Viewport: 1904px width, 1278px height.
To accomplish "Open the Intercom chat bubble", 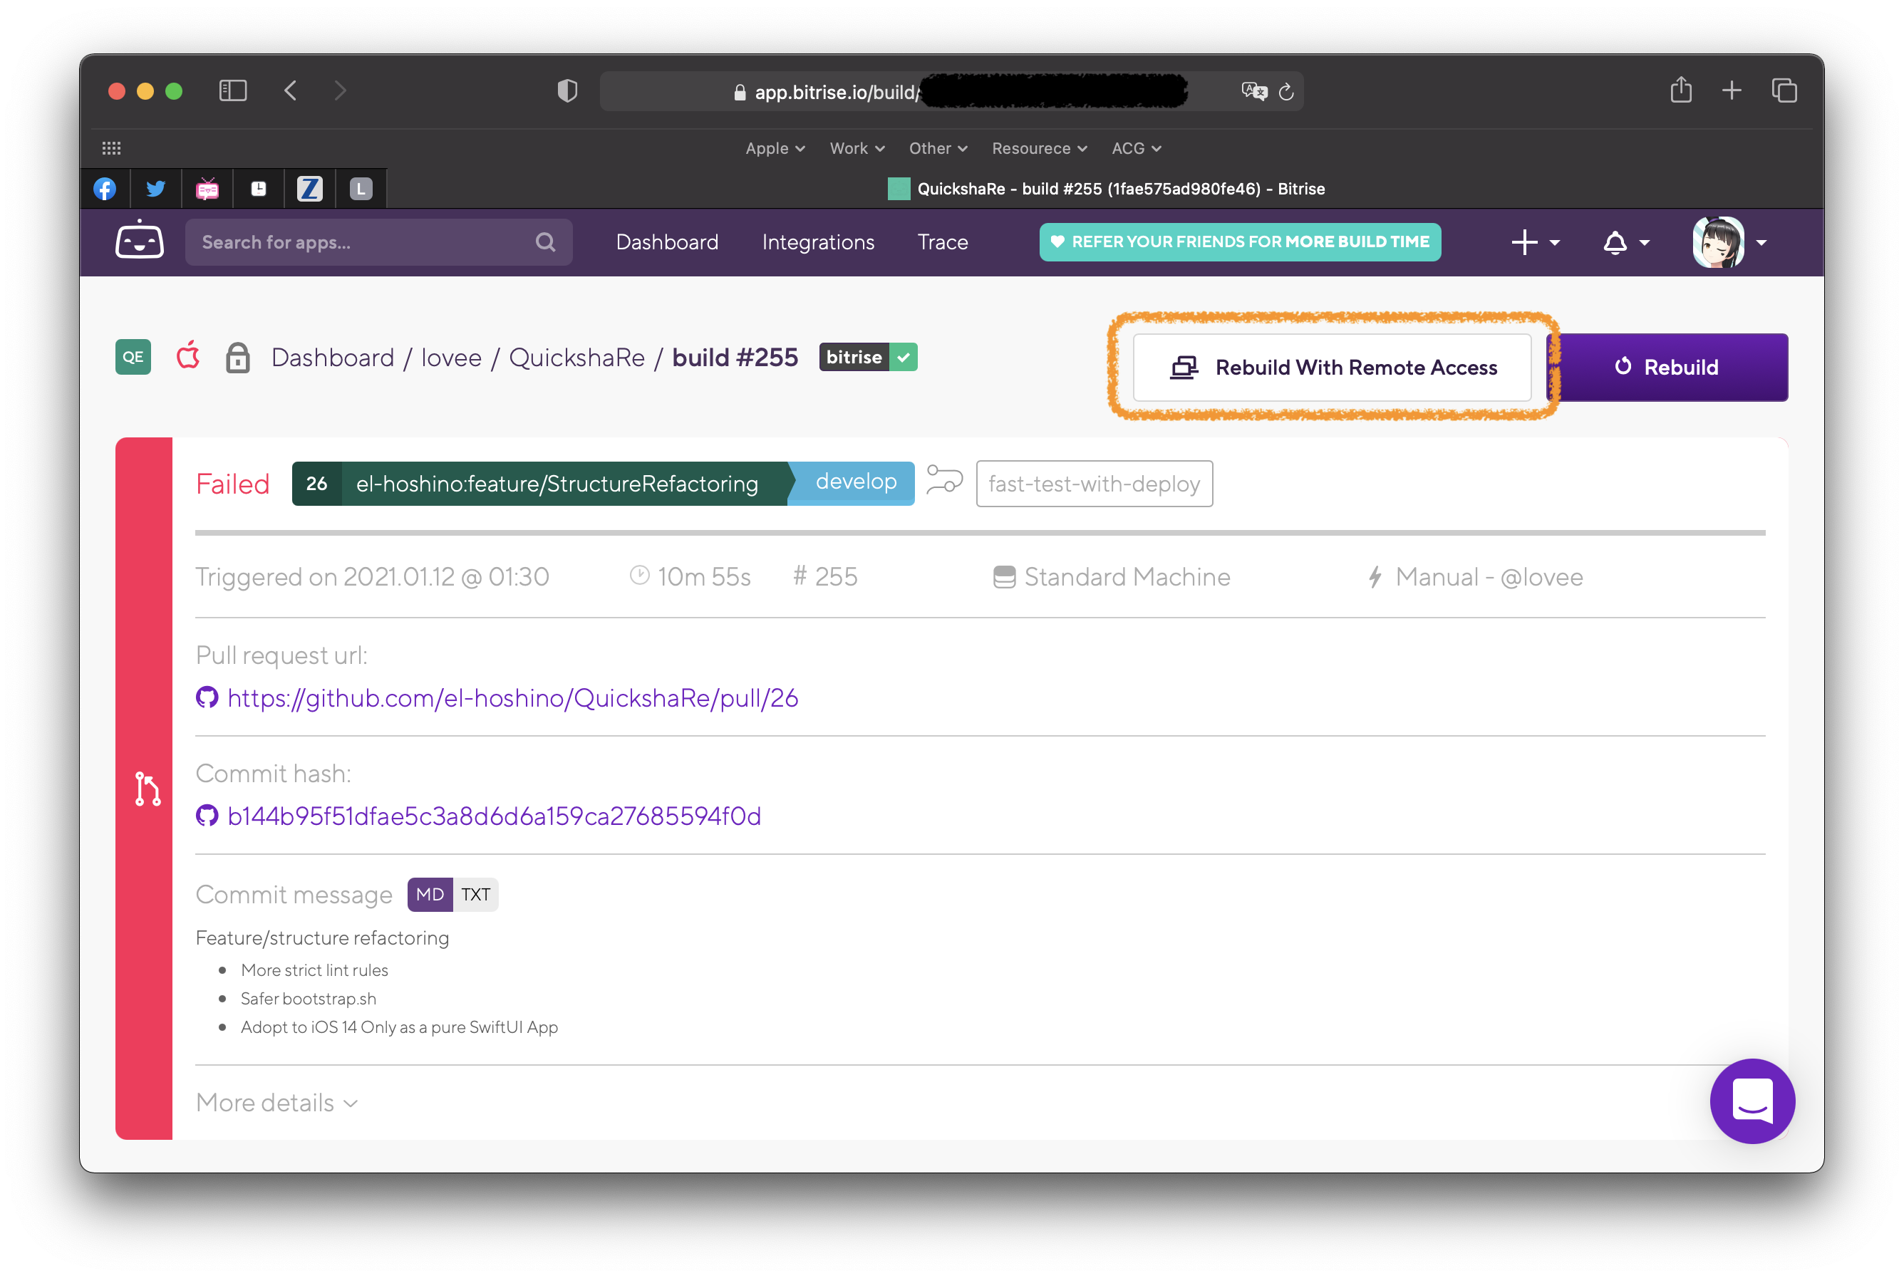I will point(1752,1101).
